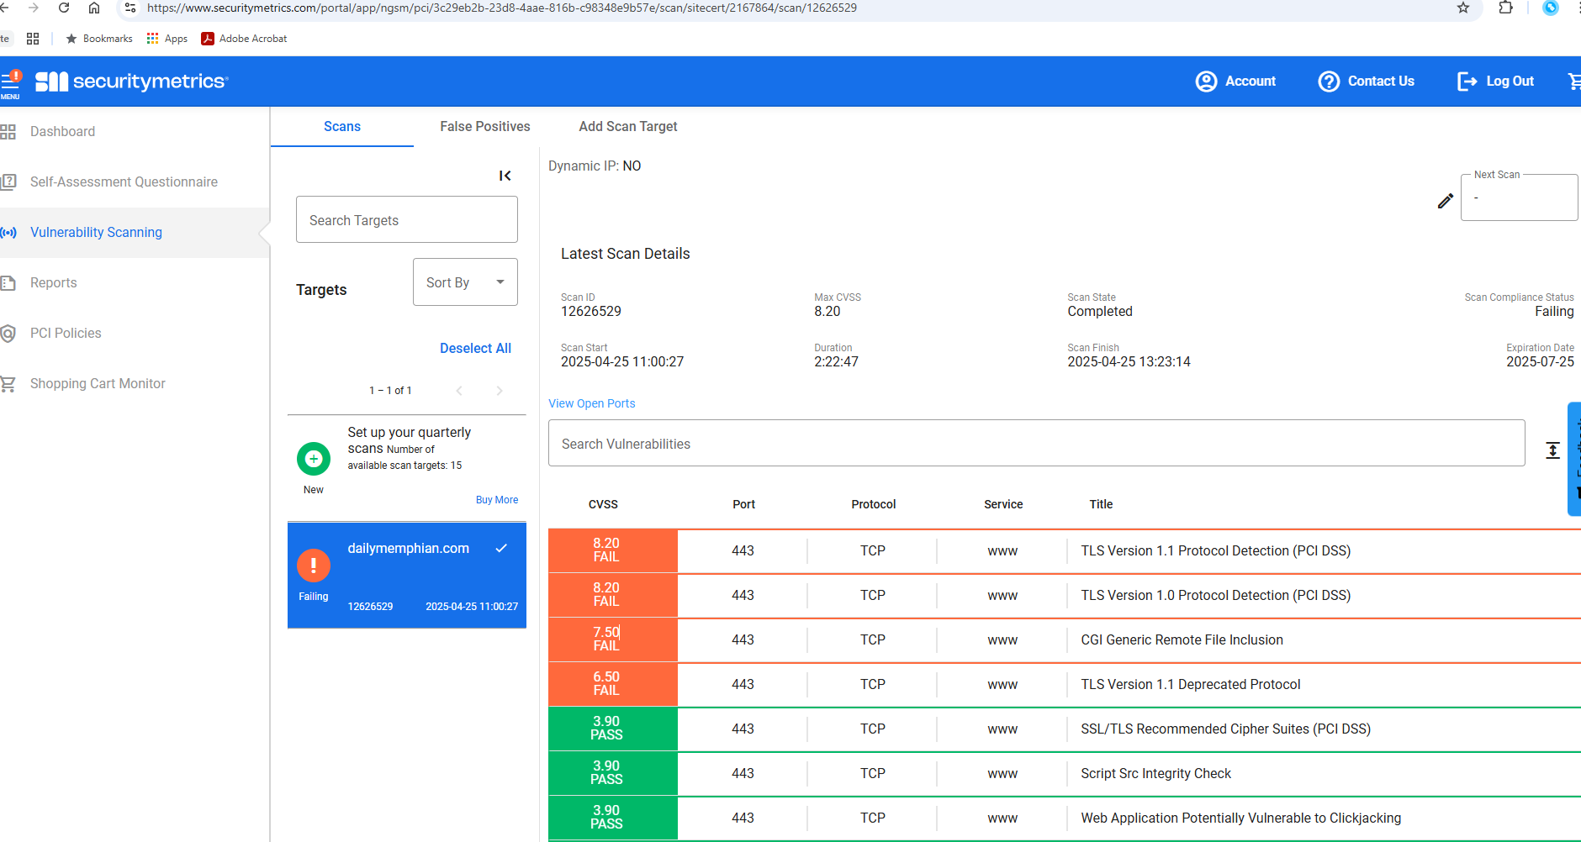Click the Contact Us label

1381,82
